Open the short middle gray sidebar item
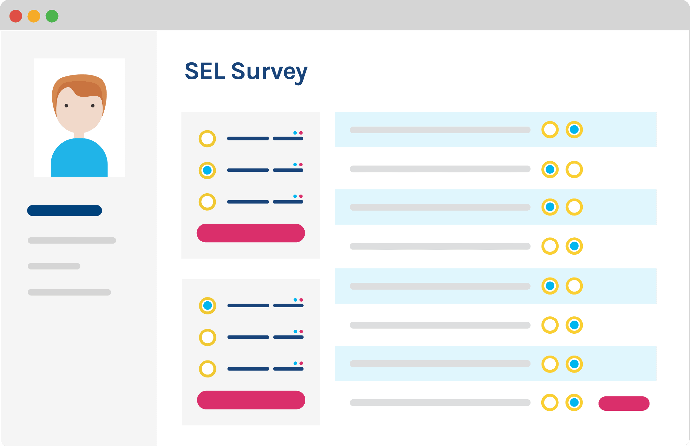690x446 pixels. (54, 266)
